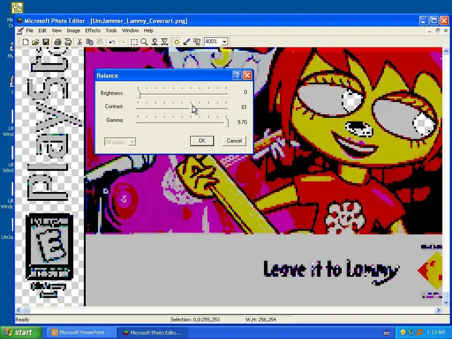452x339 pixels.
Task: Click the Copy icon
Action: pos(90,42)
